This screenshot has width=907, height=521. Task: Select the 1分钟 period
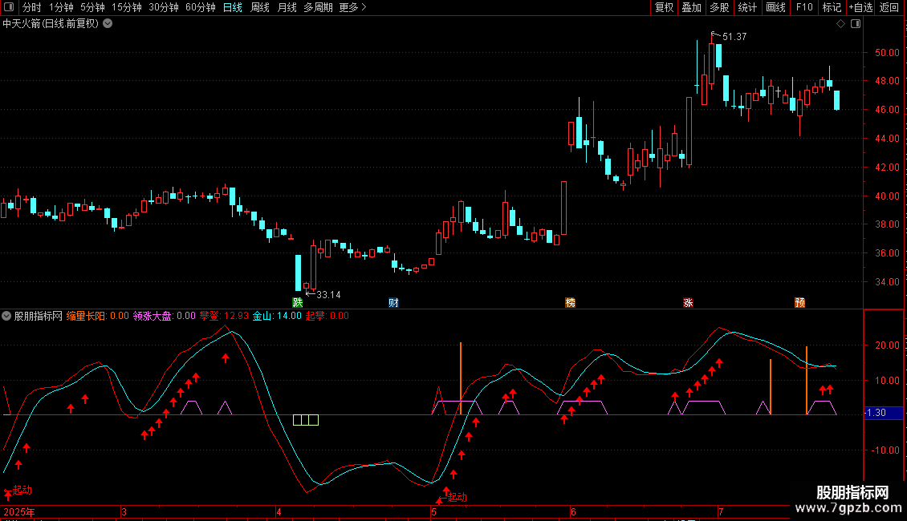point(61,7)
